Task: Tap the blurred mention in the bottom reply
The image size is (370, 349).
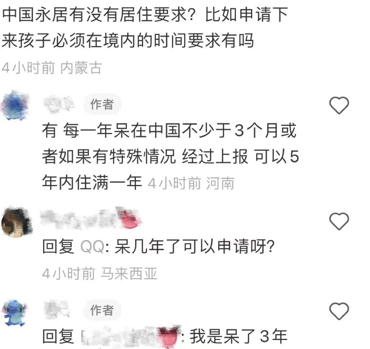Action: point(131,336)
